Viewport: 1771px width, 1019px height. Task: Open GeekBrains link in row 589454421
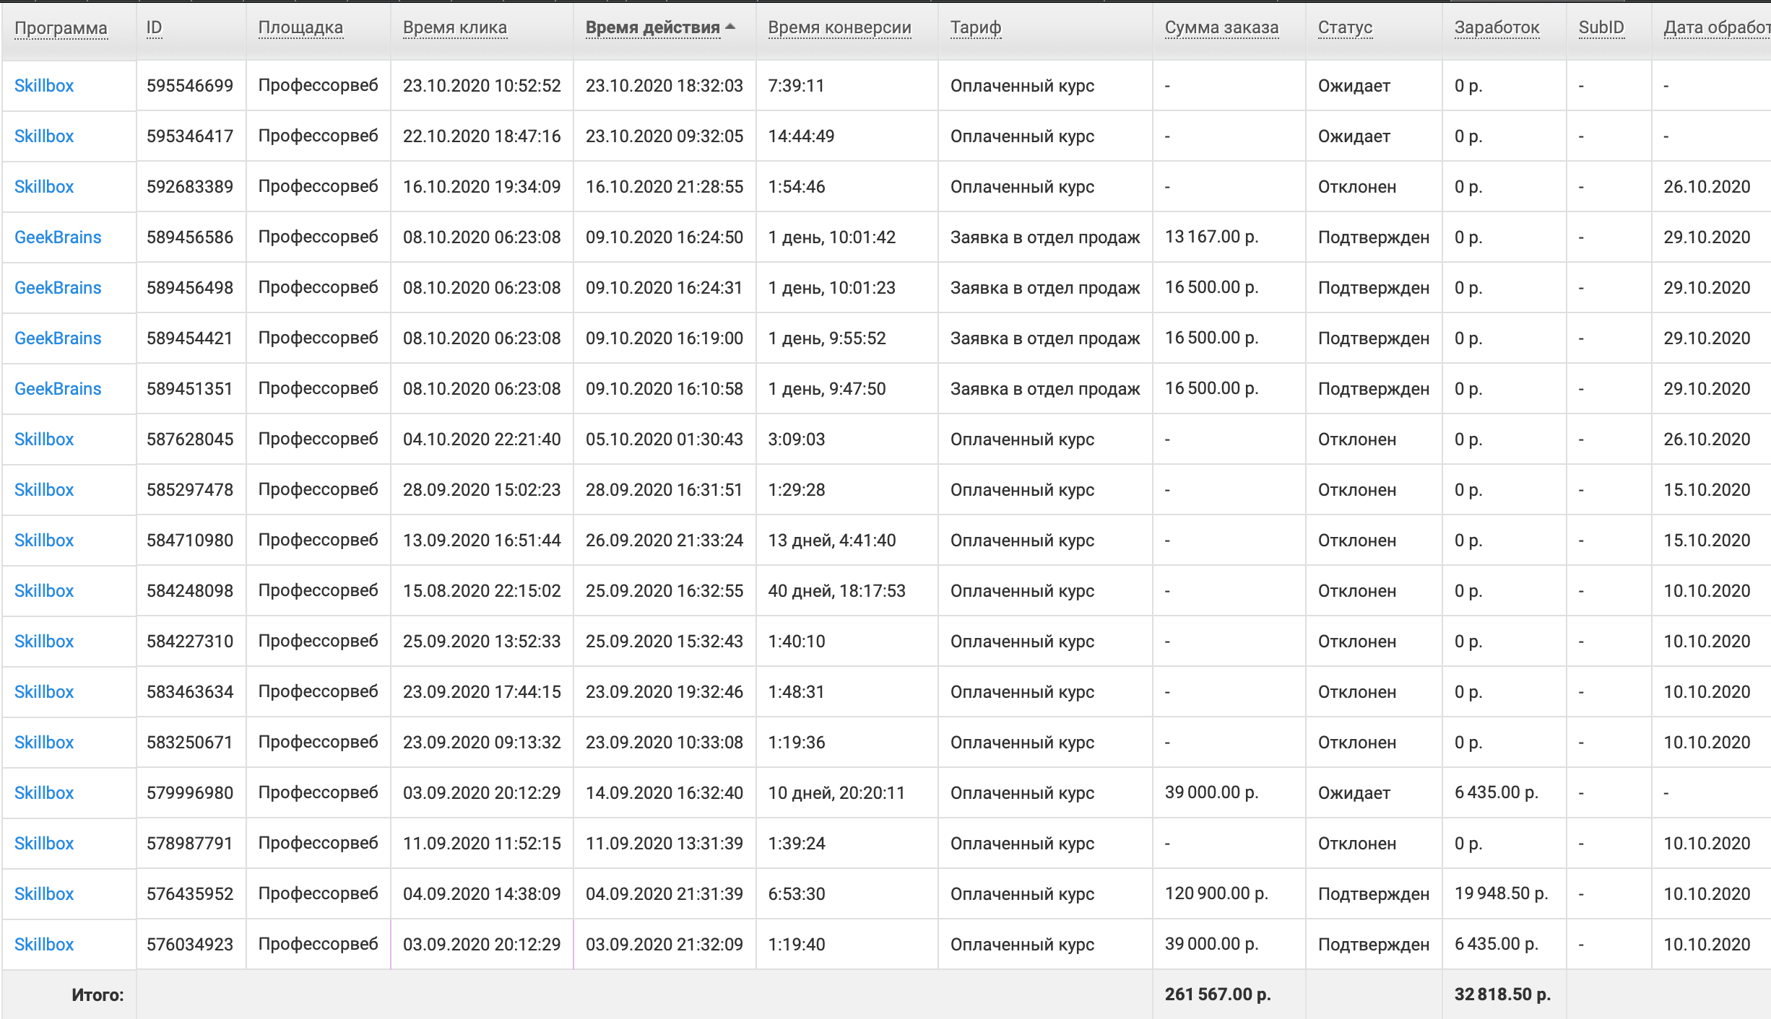click(58, 338)
